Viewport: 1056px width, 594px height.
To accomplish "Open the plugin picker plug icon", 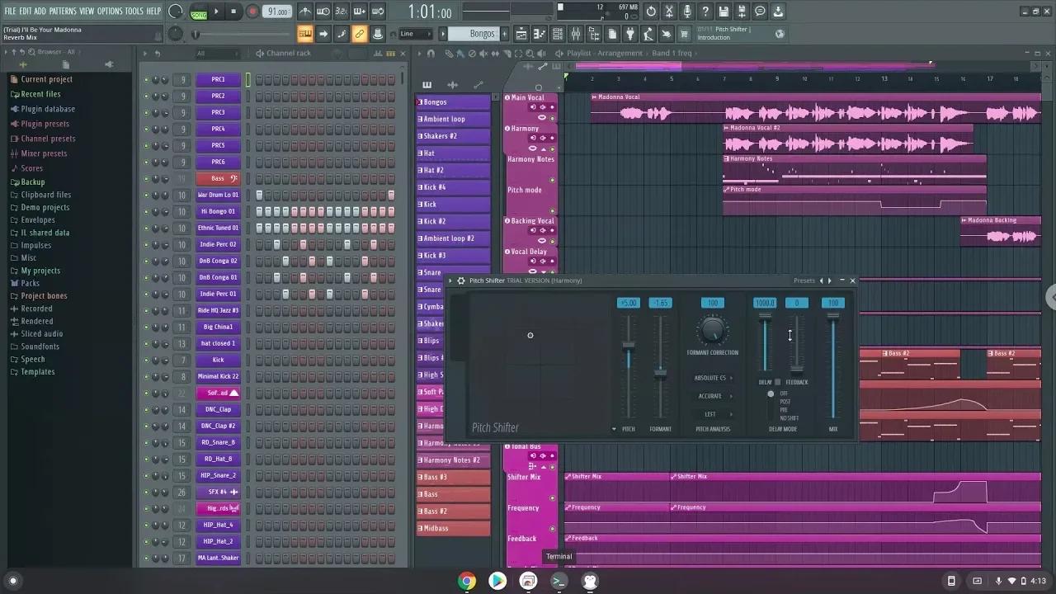I will coord(629,34).
